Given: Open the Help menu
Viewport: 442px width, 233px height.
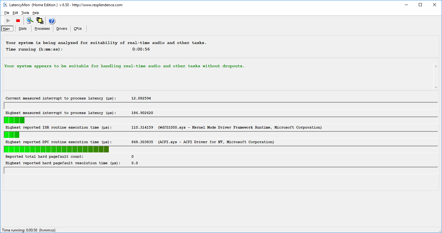Looking at the screenshot, I should coord(36,13).
